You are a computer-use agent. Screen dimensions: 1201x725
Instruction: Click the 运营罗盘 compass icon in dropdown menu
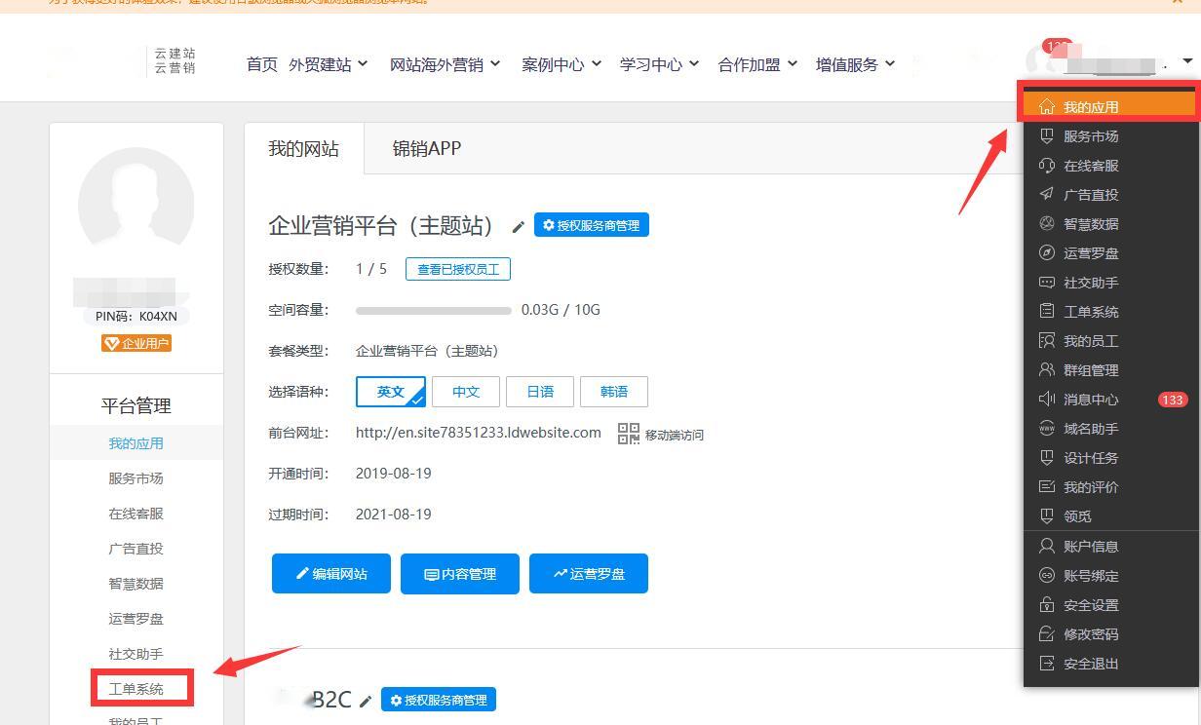click(x=1047, y=253)
